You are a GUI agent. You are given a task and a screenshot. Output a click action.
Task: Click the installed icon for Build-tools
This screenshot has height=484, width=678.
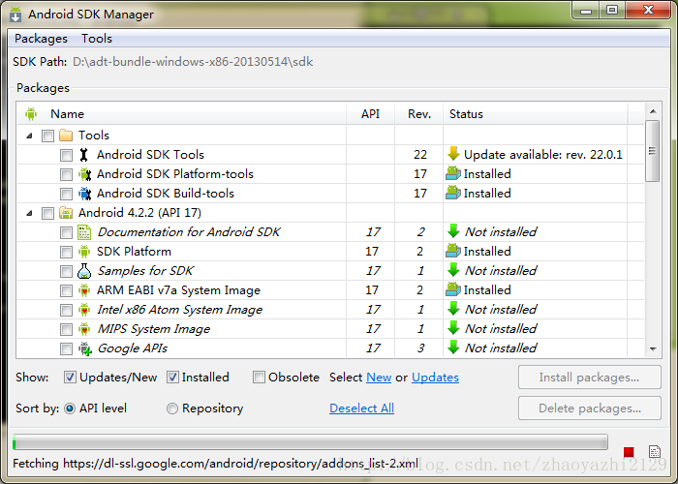coord(453,193)
